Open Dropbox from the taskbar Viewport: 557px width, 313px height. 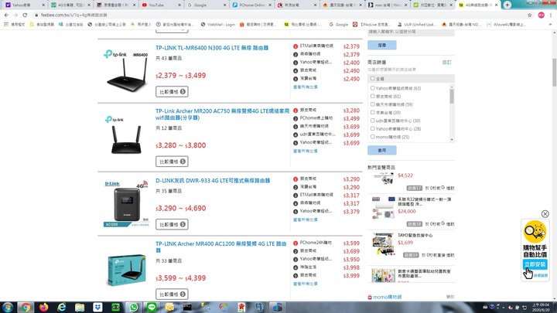coord(97,307)
